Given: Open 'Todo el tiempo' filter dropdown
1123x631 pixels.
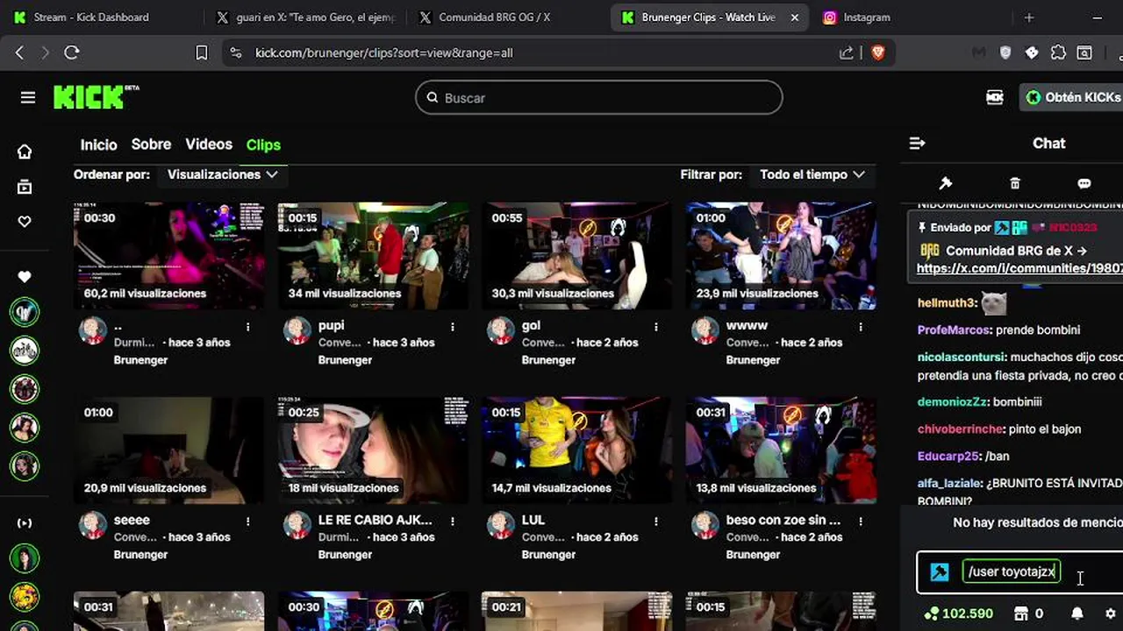Looking at the screenshot, I should [812, 174].
